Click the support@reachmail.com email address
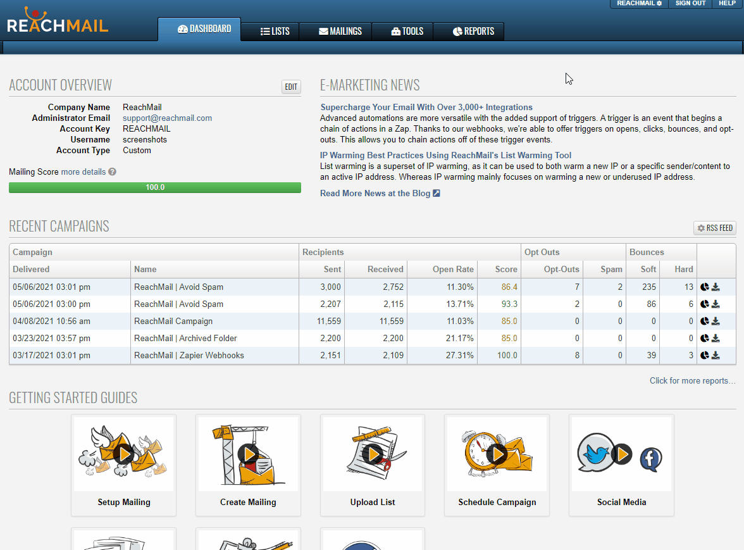Viewport: 744px width, 550px height. (167, 118)
